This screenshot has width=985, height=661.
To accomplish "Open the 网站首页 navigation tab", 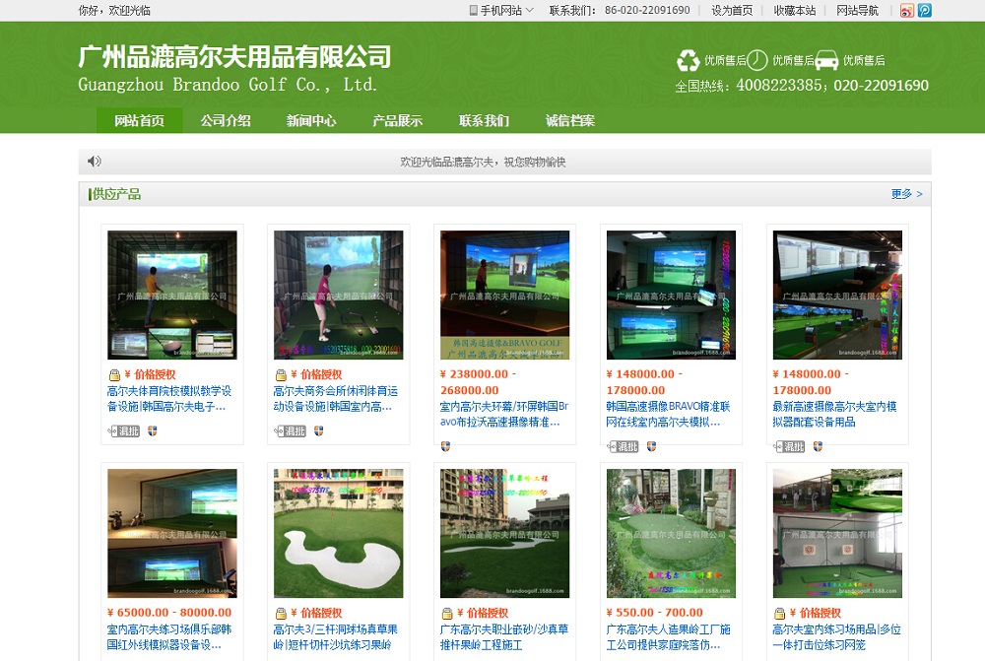I will tap(140, 120).
